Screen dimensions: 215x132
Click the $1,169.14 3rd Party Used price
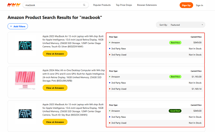coord(196,89)
